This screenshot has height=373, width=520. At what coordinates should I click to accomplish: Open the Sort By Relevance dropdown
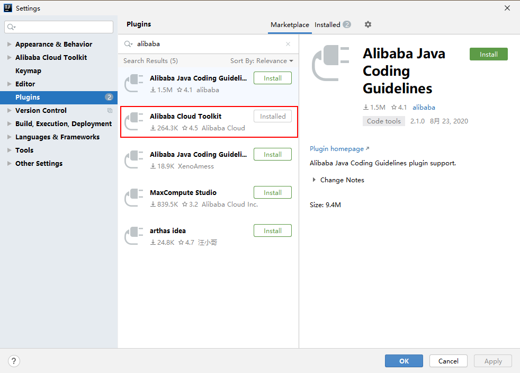point(262,61)
